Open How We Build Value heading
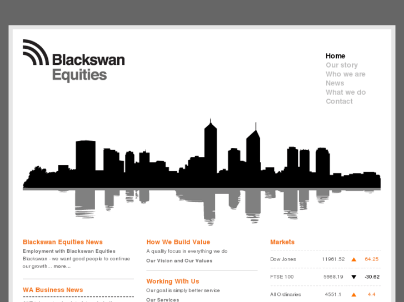The height and width of the screenshot is (302, 404). pos(178,242)
